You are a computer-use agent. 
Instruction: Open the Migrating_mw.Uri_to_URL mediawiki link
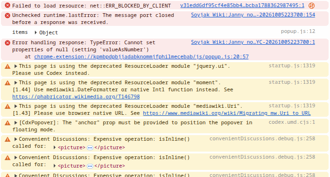tap(227, 113)
